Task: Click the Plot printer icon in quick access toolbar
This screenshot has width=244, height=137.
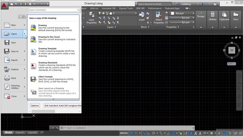Action: coord(30,4)
